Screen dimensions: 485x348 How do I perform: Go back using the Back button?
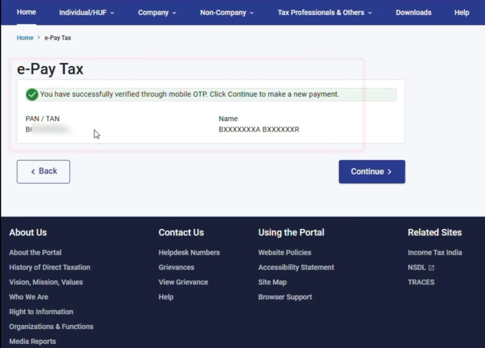coord(44,171)
